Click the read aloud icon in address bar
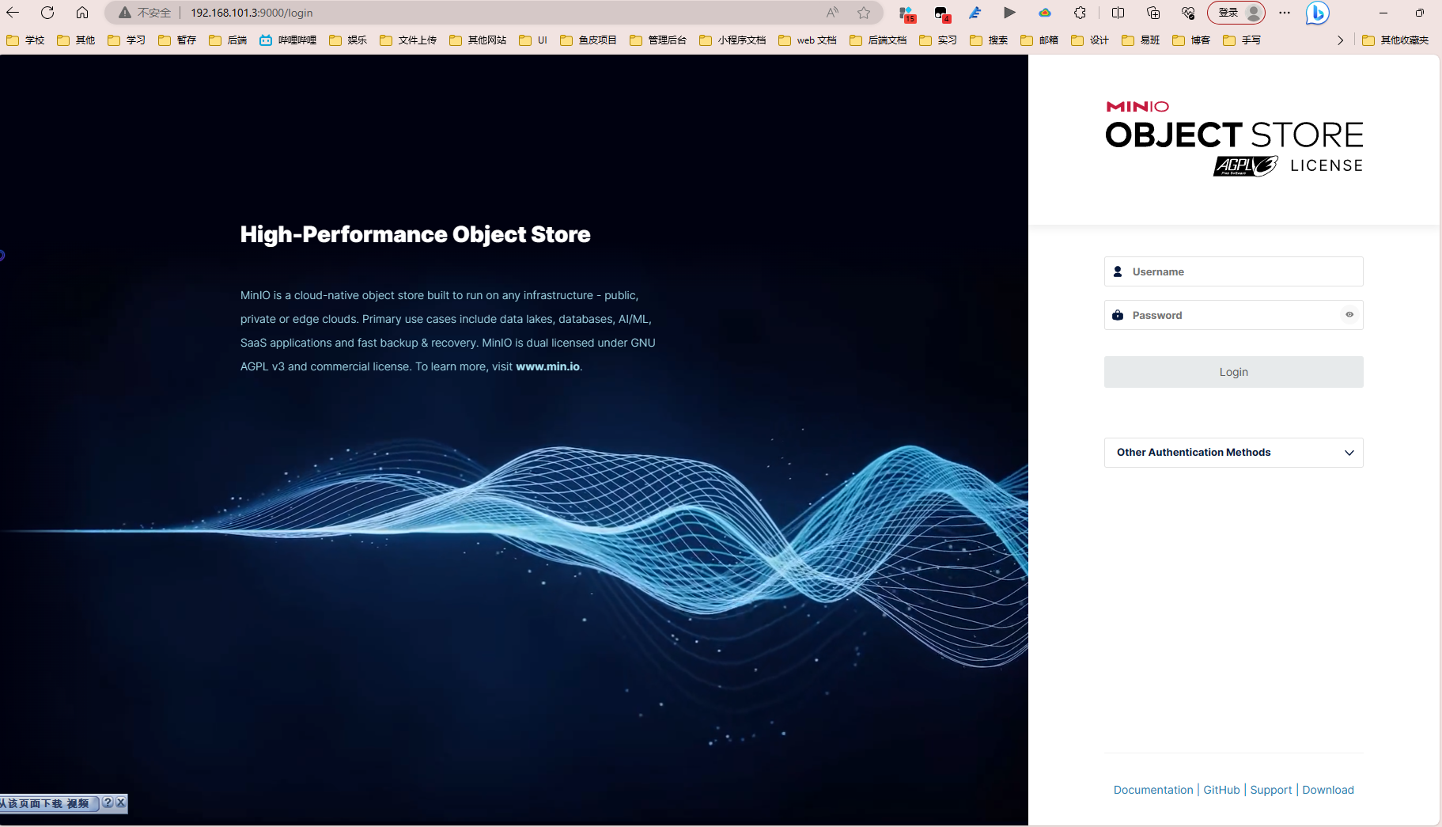 coord(832,13)
